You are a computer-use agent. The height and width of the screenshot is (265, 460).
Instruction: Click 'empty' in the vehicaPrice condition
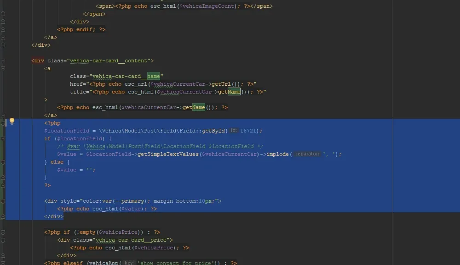87,232
